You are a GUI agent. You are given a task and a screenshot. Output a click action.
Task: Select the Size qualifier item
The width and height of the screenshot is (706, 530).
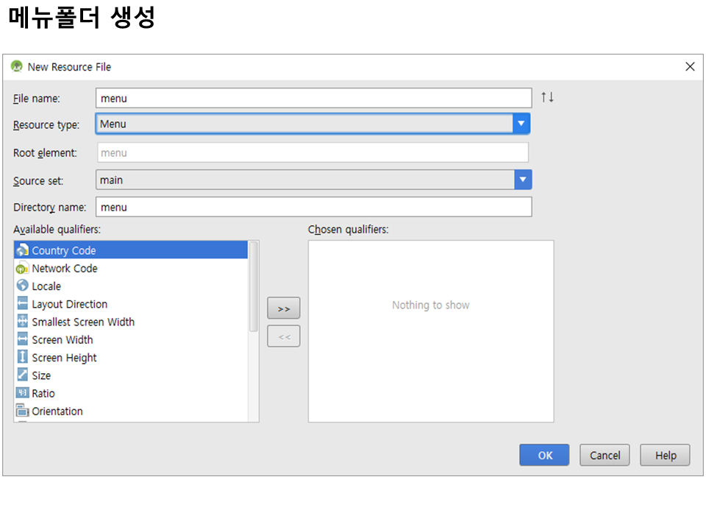point(41,375)
